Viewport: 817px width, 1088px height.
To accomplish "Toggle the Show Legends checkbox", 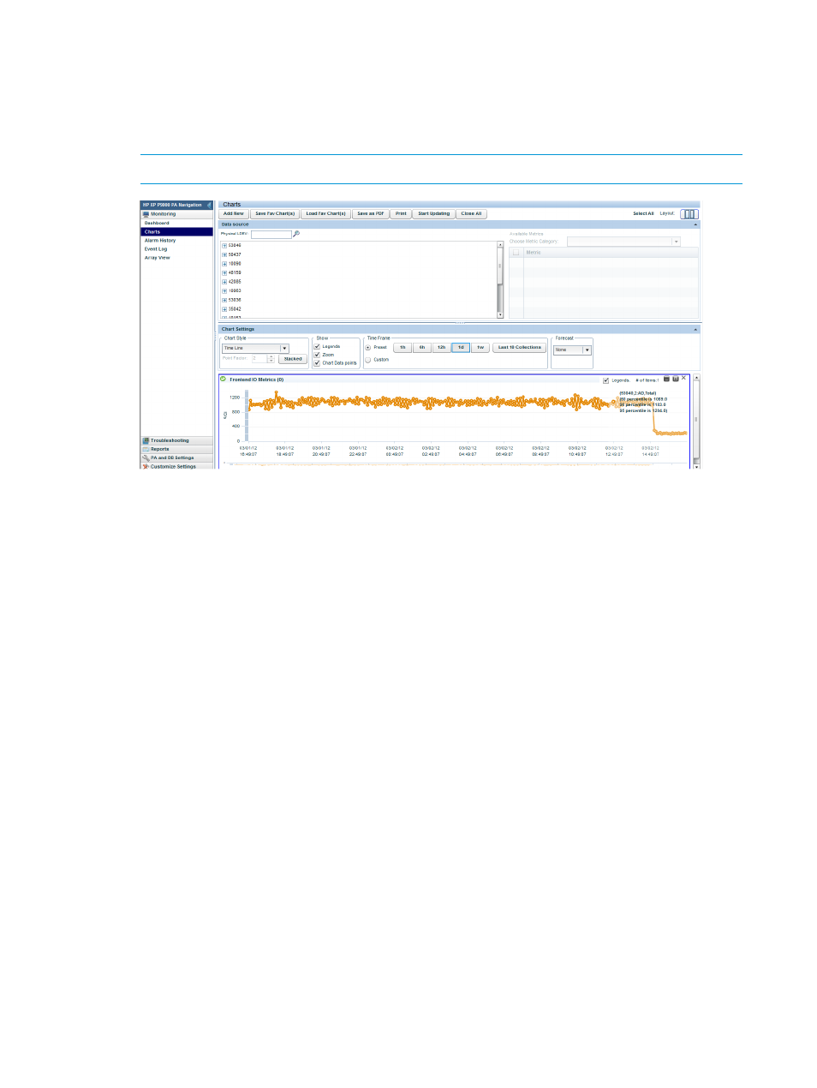I will coord(317,347).
